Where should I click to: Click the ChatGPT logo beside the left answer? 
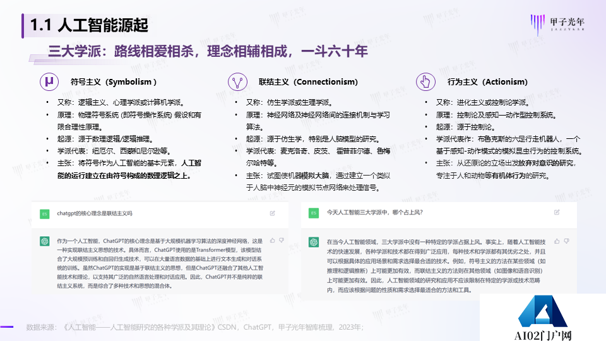pyautogui.click(x=44, y=241)
